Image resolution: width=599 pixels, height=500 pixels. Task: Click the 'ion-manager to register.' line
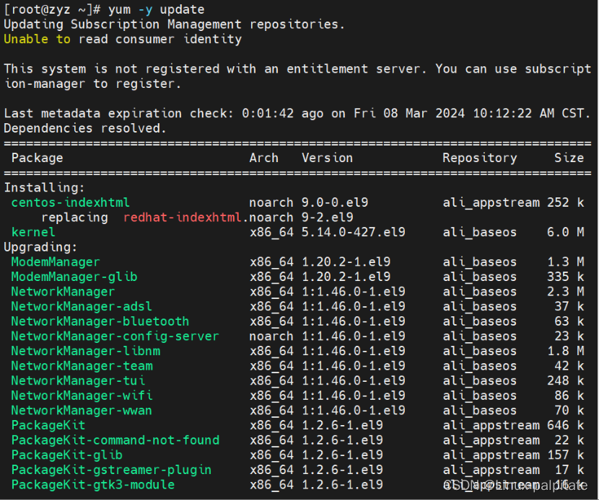(x=92, y=84)
